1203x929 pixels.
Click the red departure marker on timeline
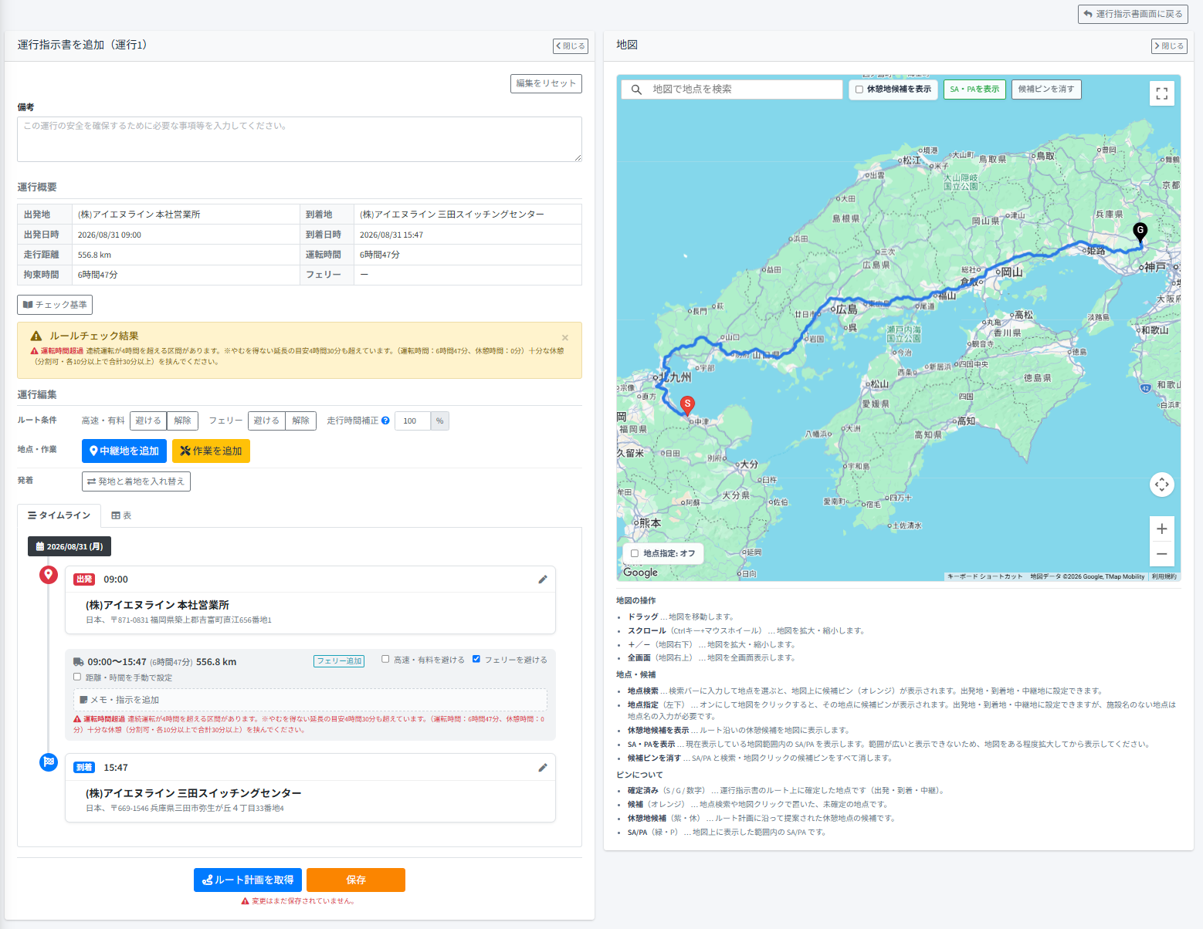[49, 575]
